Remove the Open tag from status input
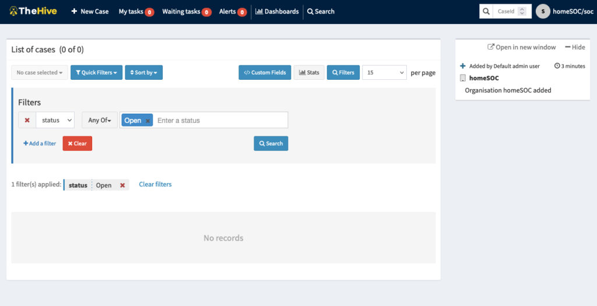 tap(148, 121)
